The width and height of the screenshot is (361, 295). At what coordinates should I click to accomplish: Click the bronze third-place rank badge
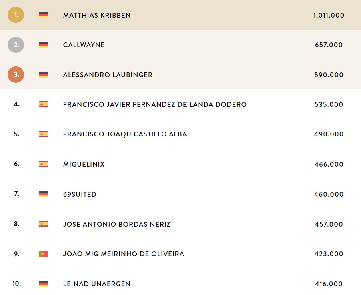pyautogui.click(x=16, y=74)
